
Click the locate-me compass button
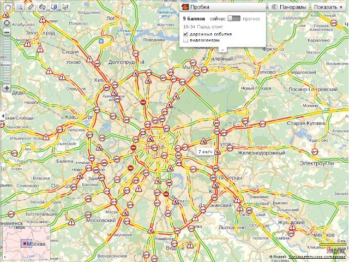click(x=7, y=23)
